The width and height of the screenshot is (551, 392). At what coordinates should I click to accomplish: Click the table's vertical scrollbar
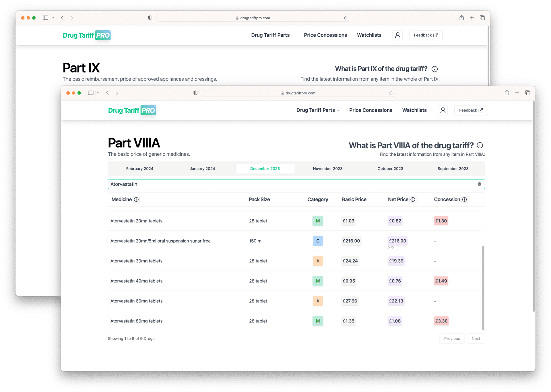483,287
